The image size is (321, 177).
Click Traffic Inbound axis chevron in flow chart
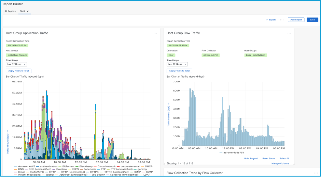click(168, 103)
